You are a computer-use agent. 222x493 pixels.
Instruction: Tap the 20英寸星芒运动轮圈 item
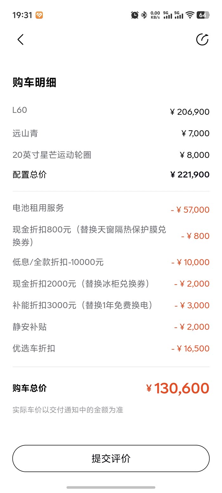click(x=52, y=155)
